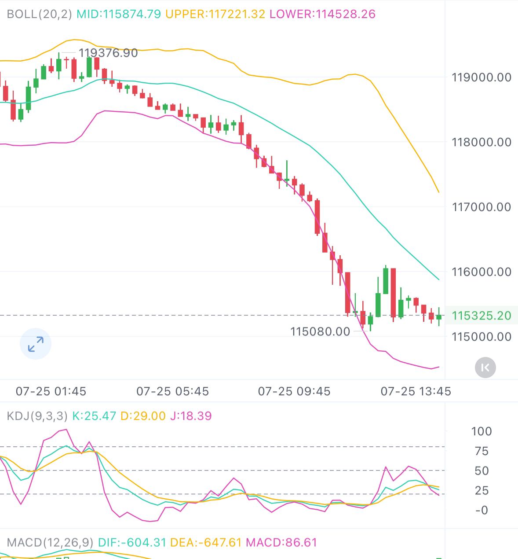
Task: Click the gray jump-to-latest candle icon
Action: (485, 368)
